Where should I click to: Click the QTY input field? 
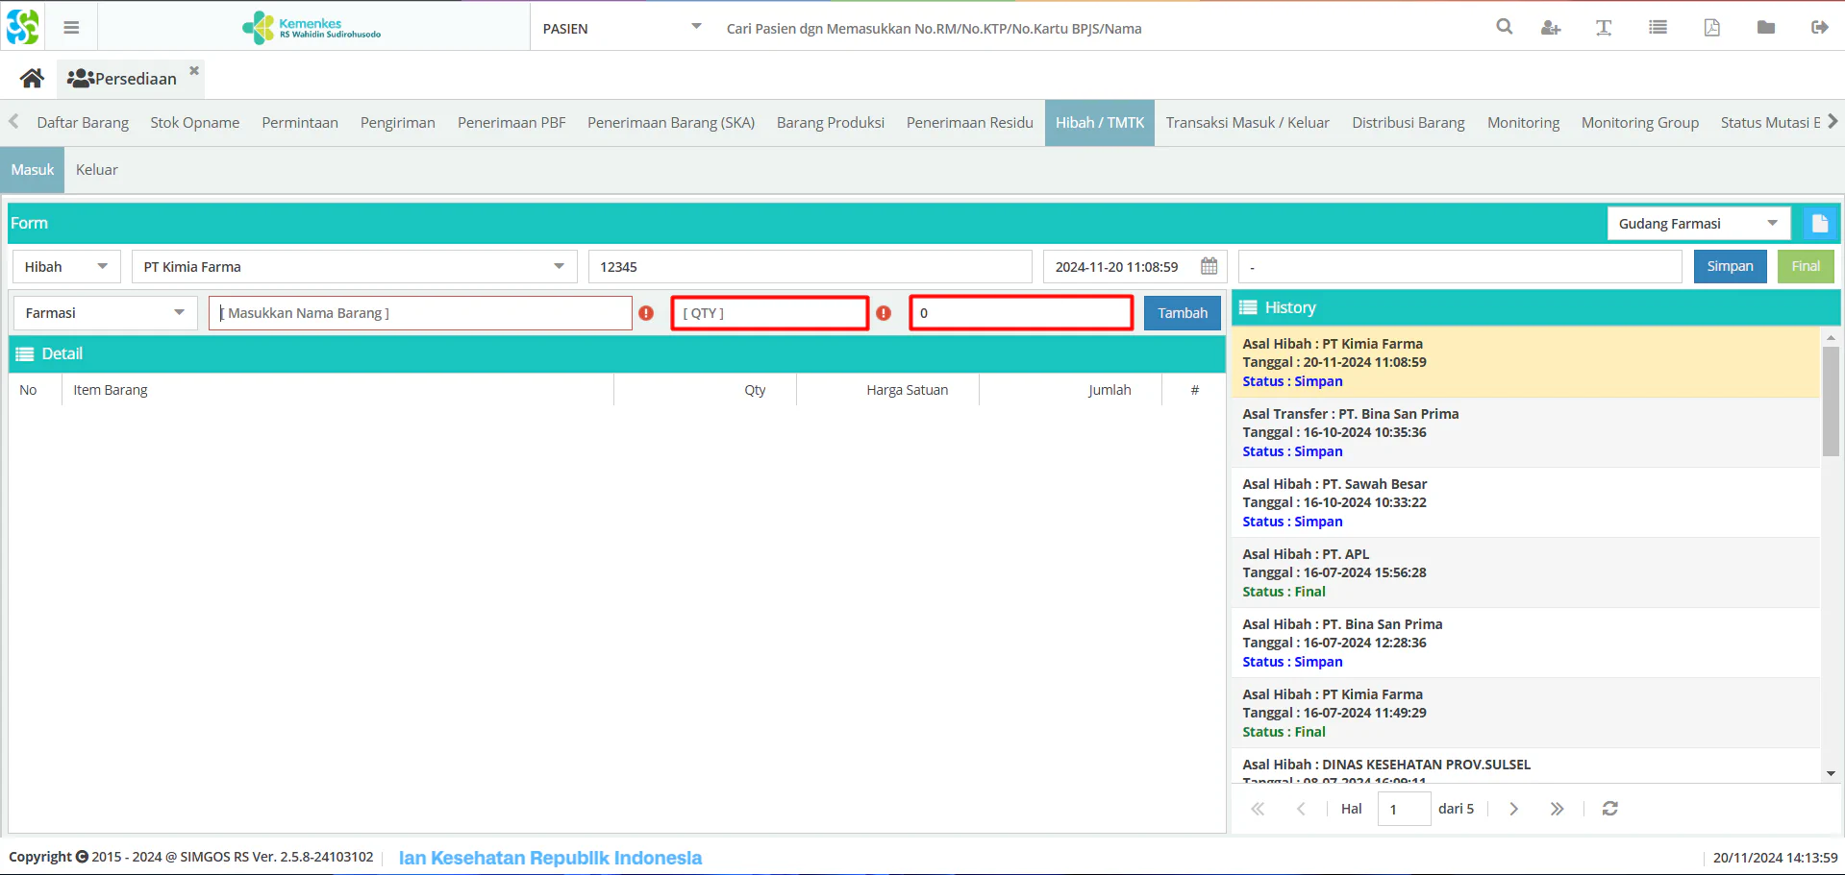(x=770, y=313)
